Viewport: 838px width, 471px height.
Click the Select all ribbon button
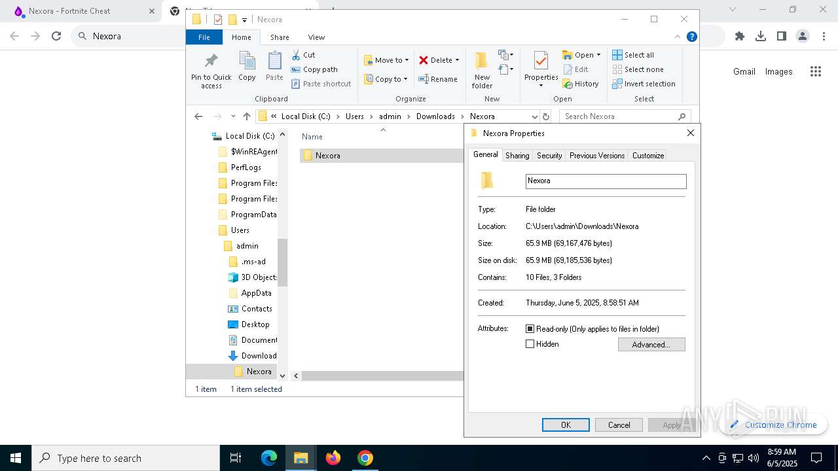(633, 55)
